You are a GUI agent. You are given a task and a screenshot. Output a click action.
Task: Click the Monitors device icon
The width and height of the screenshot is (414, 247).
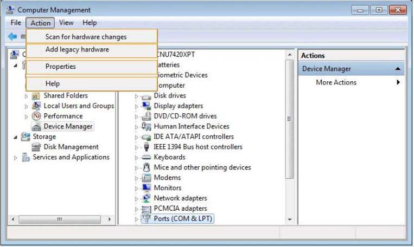click(147, 188)
